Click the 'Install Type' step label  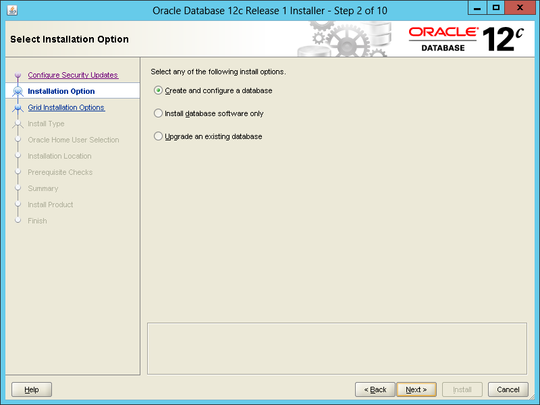click(46, 124)
